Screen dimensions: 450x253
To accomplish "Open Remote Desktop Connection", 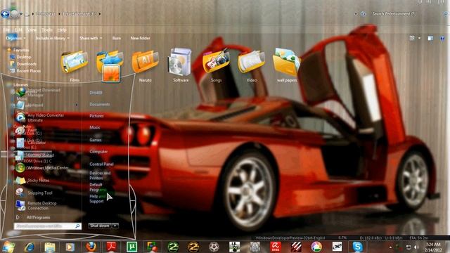I will click(x=36, y=205).
